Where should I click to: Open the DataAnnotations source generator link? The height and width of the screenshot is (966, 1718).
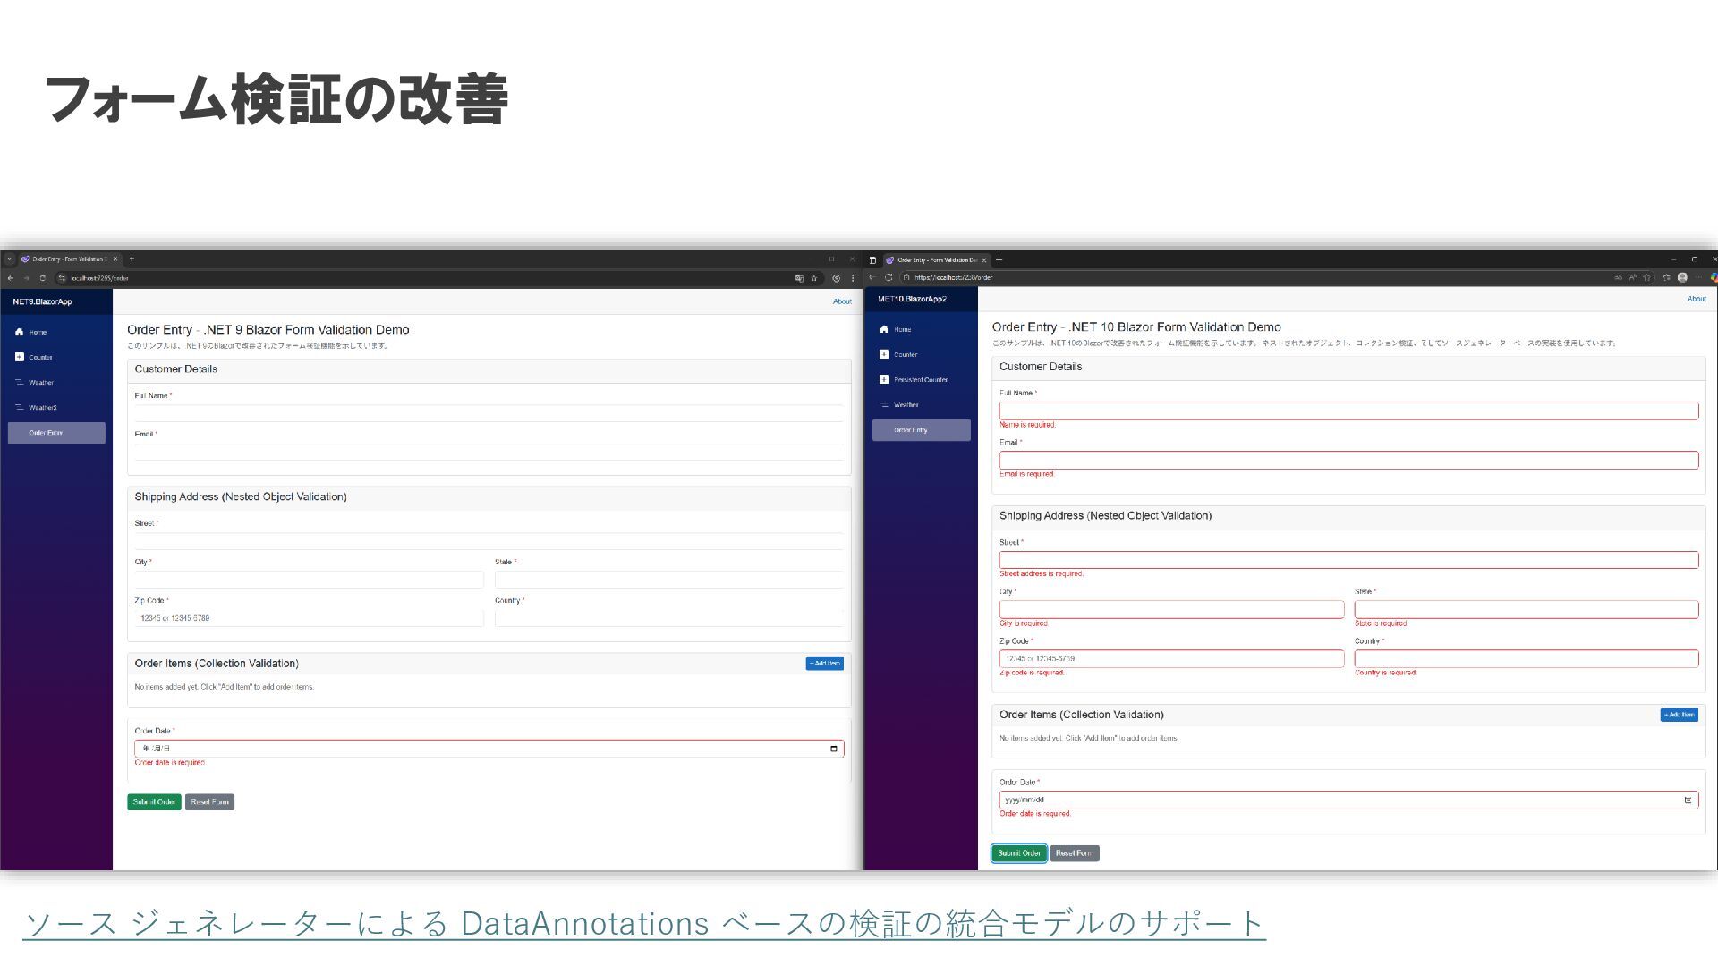[643, 923]
